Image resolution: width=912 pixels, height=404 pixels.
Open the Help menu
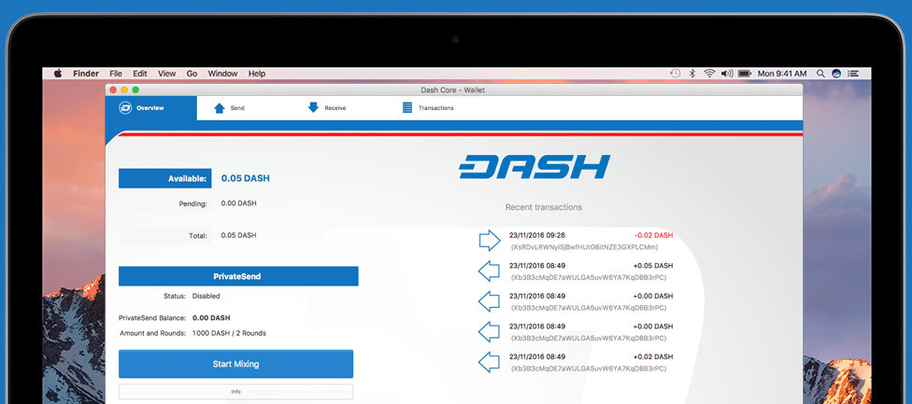pyautogui.click(x=256, y=74)
